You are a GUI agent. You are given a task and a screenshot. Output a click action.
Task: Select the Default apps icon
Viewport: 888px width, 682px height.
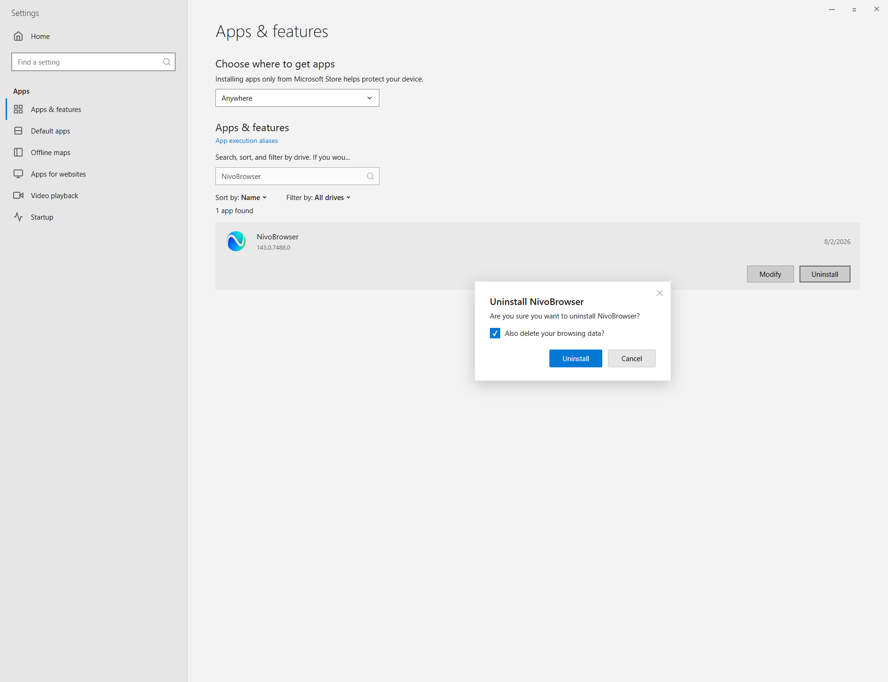[18, 131]
